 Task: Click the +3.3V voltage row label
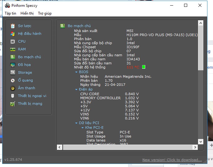pyautogui.click(x=86, y=102)
